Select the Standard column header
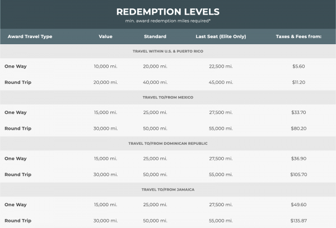Screen dimensions: 336x228 tap(155, 37)
